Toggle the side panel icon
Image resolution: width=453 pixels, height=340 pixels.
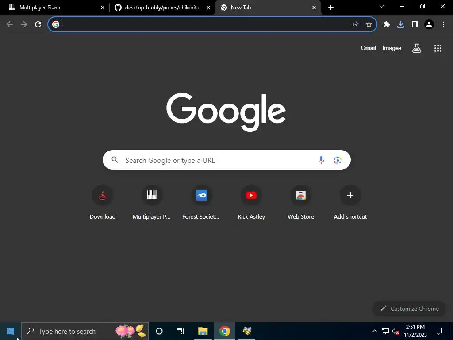pyautogui.click(x=415, y=25)
